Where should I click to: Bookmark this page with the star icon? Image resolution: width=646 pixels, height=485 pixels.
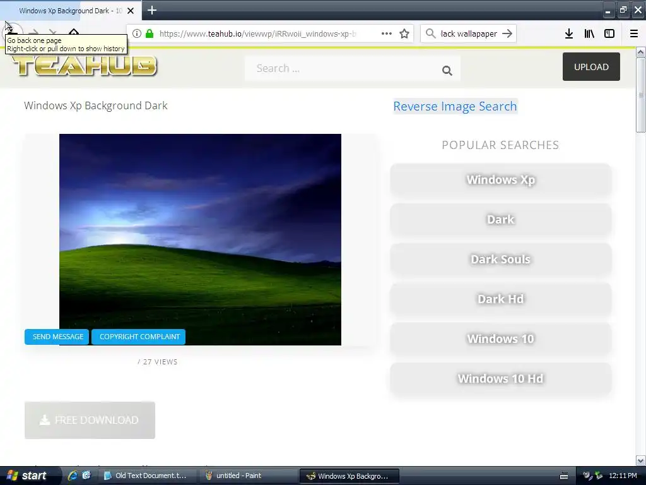pyautogui.click(x=404, y=34)
